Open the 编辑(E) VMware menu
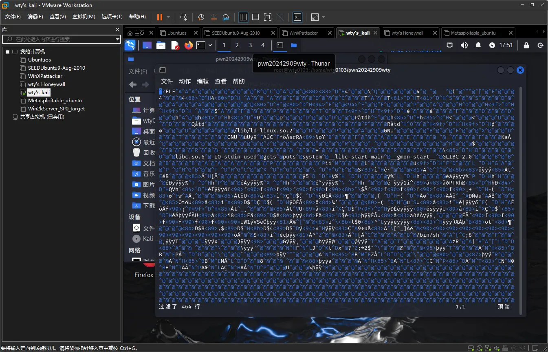Image resolution: width=548 pixels, height=352 pixels. pyautogui.click(x=35, y=17)
